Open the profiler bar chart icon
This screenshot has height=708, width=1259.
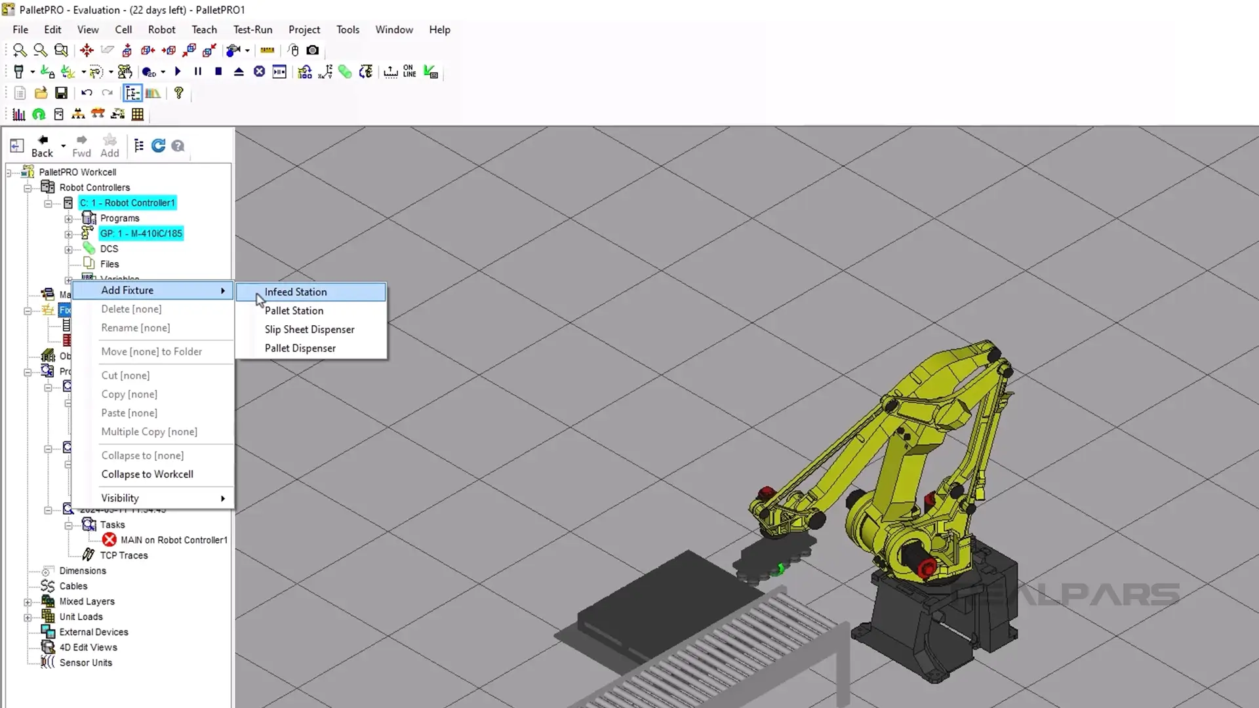[x=19, y=114]
